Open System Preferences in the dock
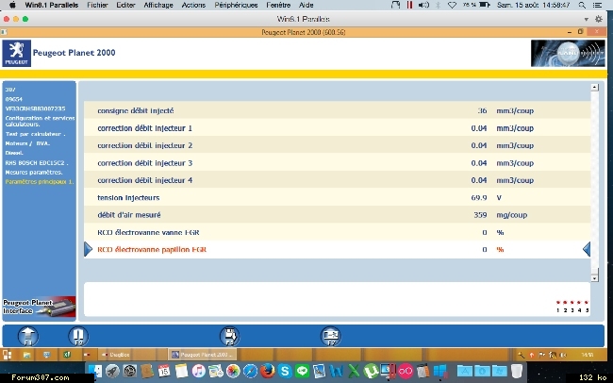Screen dimensions: 613x383 pos(130,371)
